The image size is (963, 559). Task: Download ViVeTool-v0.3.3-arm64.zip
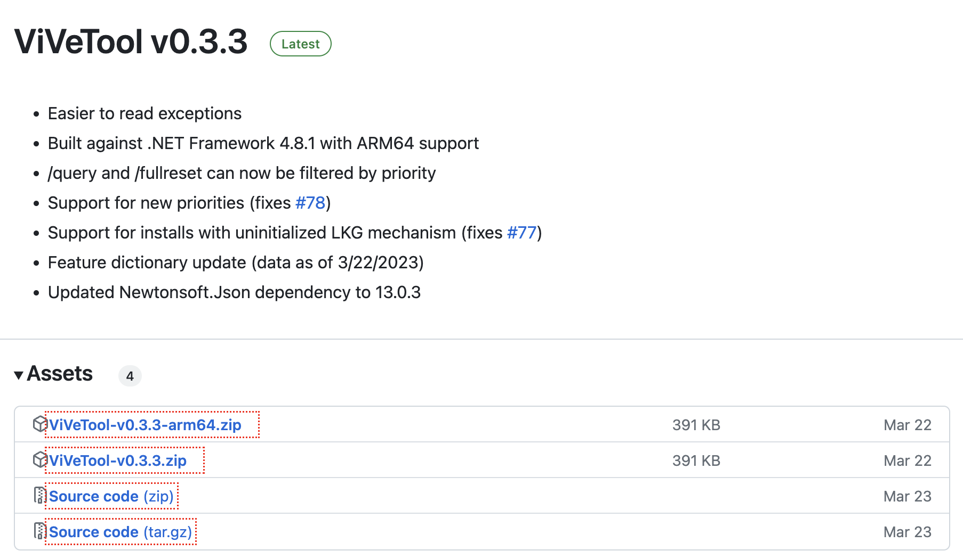pyautogui.click(x=145, y=425)
